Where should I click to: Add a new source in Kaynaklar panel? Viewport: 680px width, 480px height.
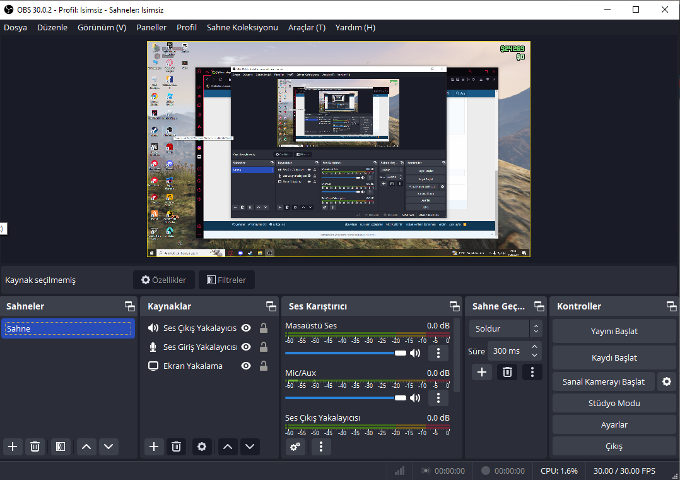pyautogui.click(x=154, y=447)
